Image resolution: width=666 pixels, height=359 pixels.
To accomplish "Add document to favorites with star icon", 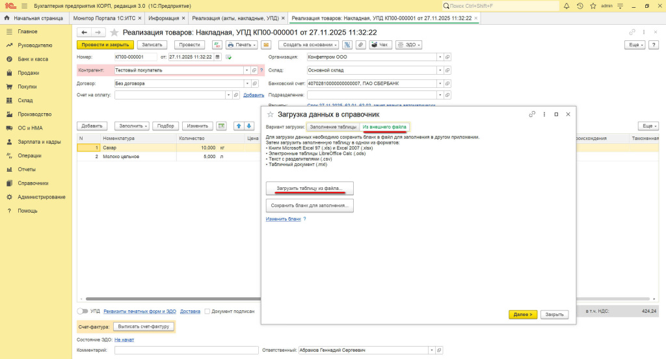I will point(114,32).
